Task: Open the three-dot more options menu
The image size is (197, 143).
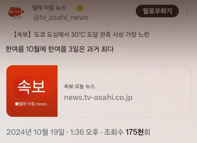Action: pos(187,11)
